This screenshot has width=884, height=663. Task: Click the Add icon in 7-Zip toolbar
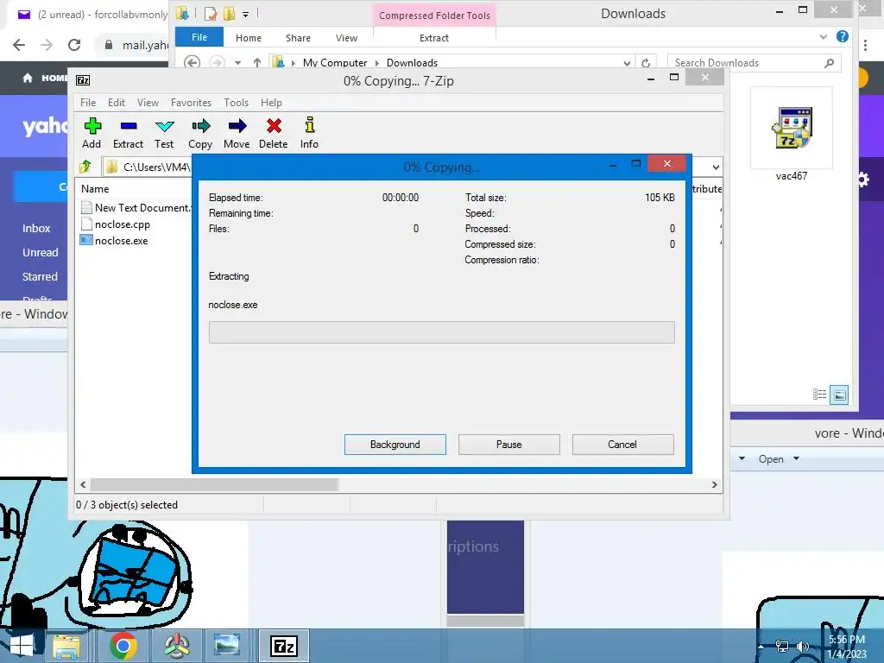92,126
